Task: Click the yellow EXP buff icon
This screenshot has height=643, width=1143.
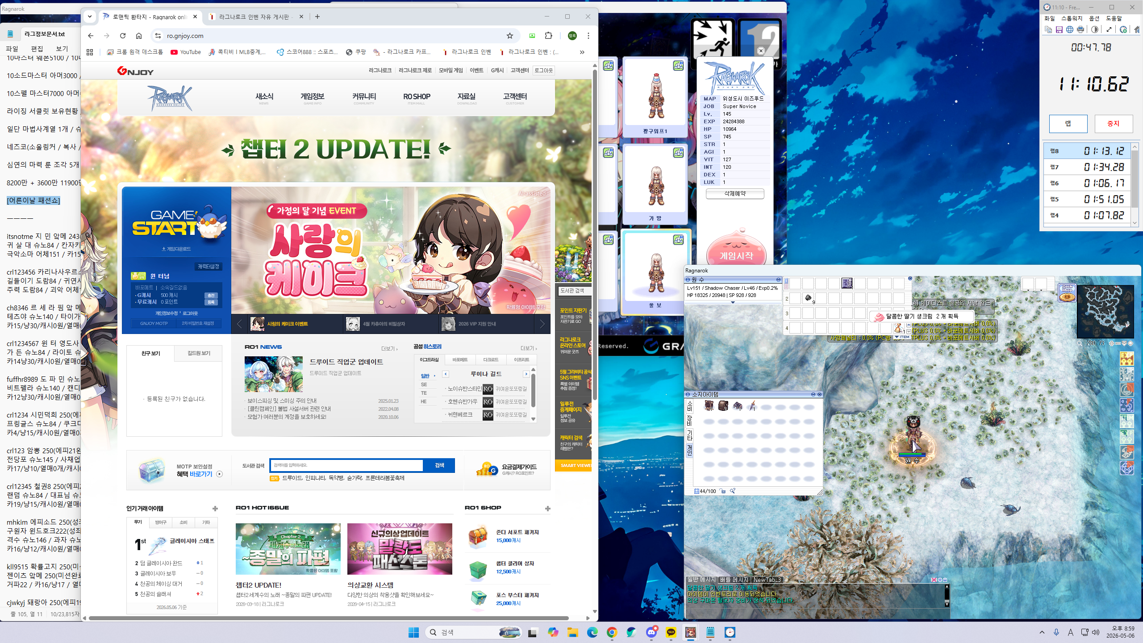Action: (x=1126, y=359)
